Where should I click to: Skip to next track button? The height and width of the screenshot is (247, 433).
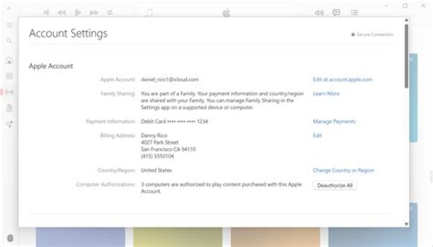click(94, 13)
